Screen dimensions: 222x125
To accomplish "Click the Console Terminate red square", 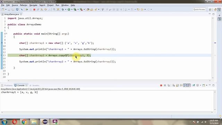I will pyautogui.click(x=161, y=85).
